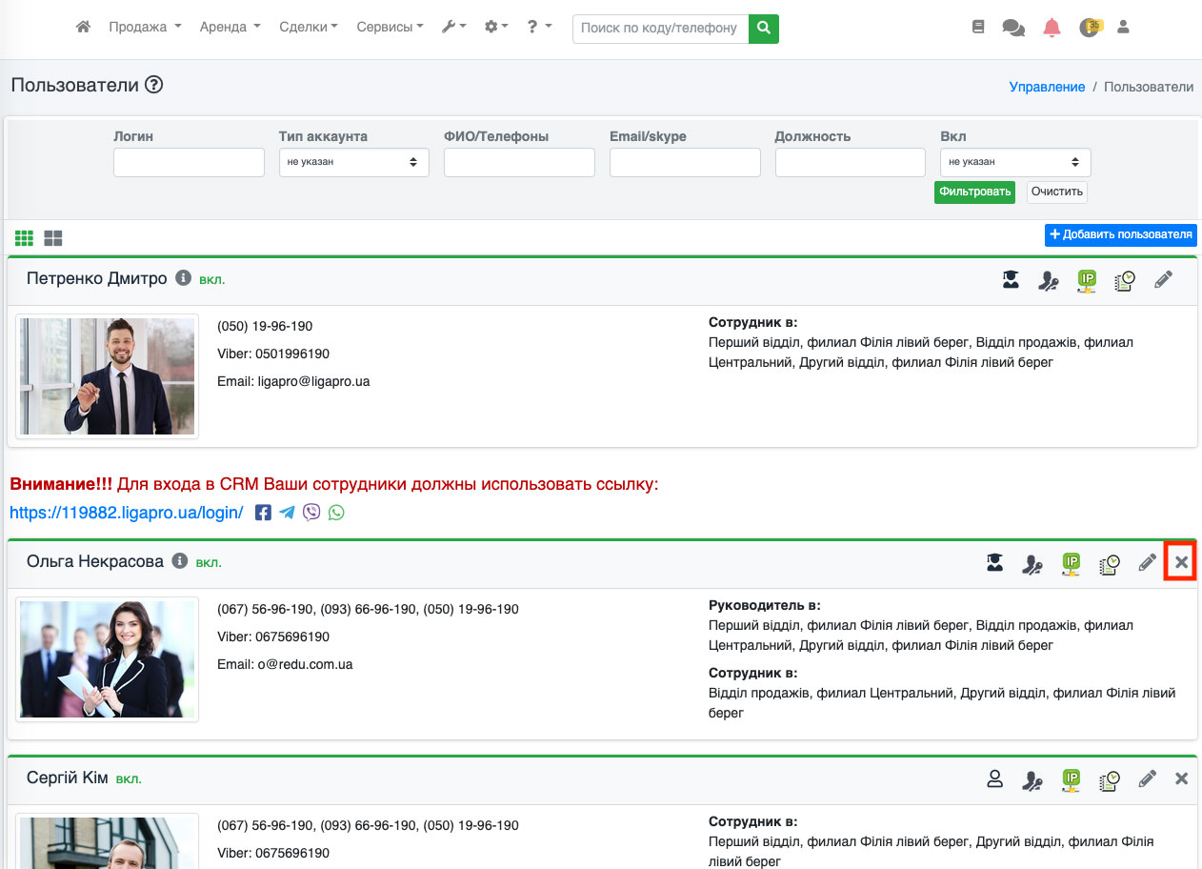The image size is (1202, 869).
Task: Open the Продажа menu
Action: (x=145, y=28)
